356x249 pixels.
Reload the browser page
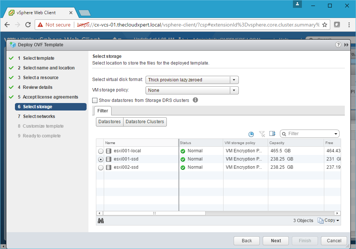pyautogui.click(x=28, y=25)
